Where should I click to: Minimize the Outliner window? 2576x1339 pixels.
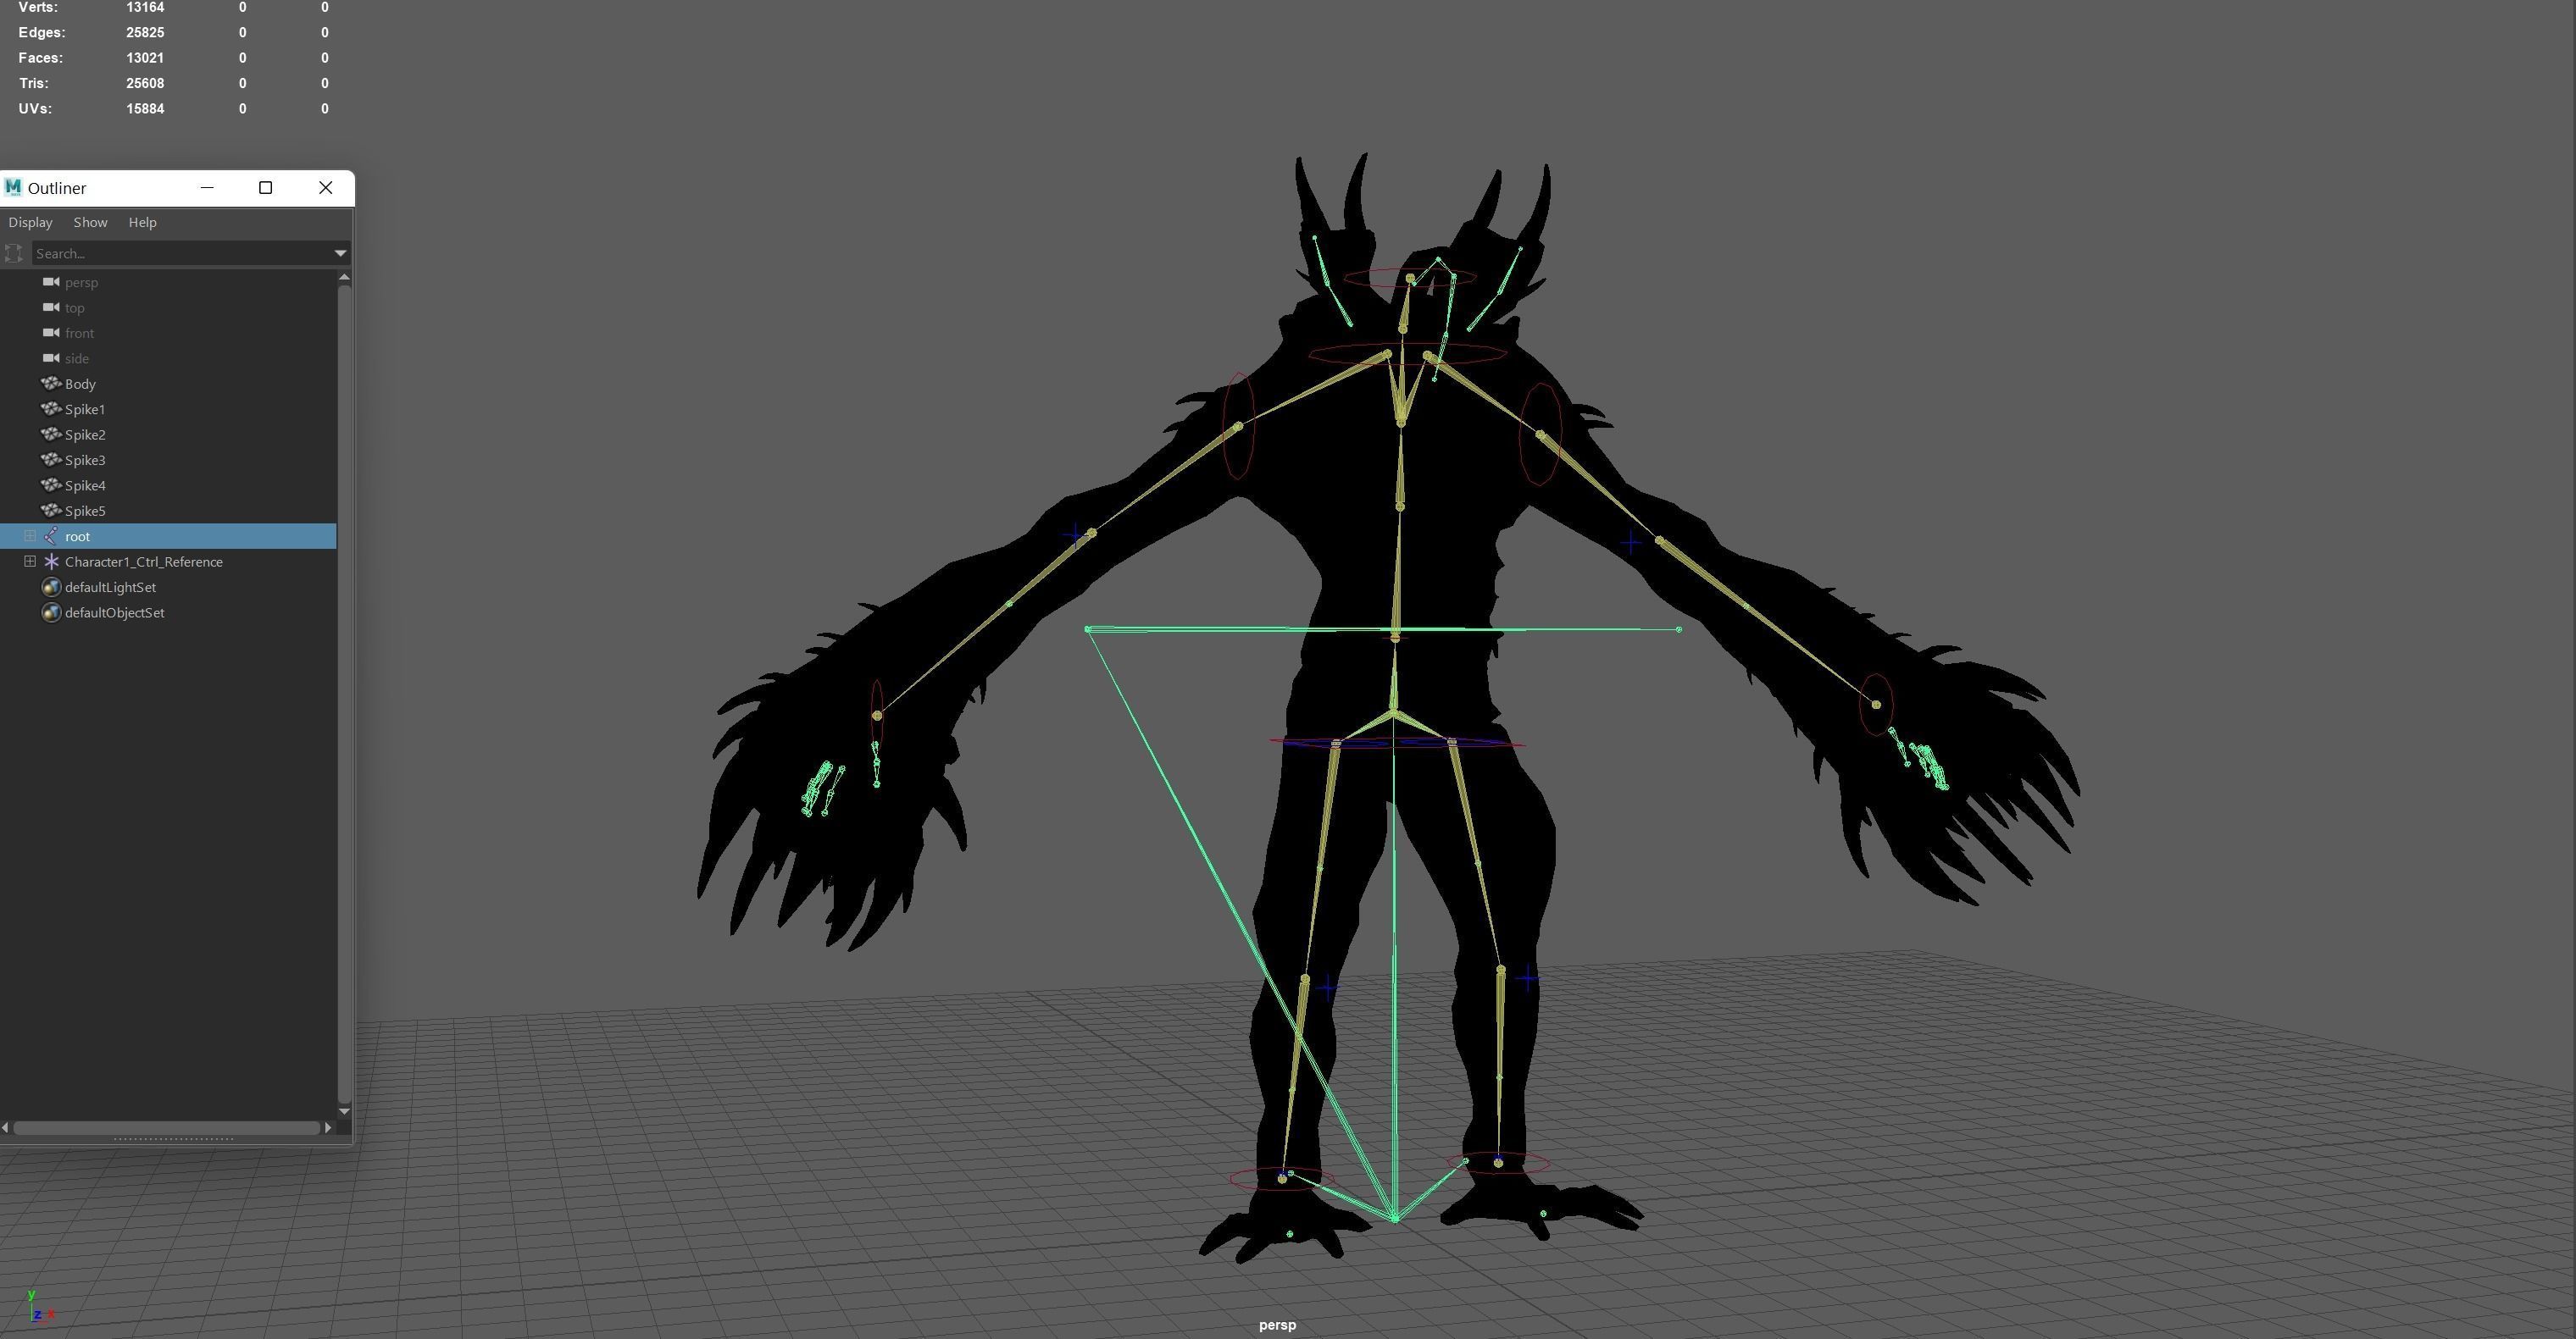[x=207, y=188]
